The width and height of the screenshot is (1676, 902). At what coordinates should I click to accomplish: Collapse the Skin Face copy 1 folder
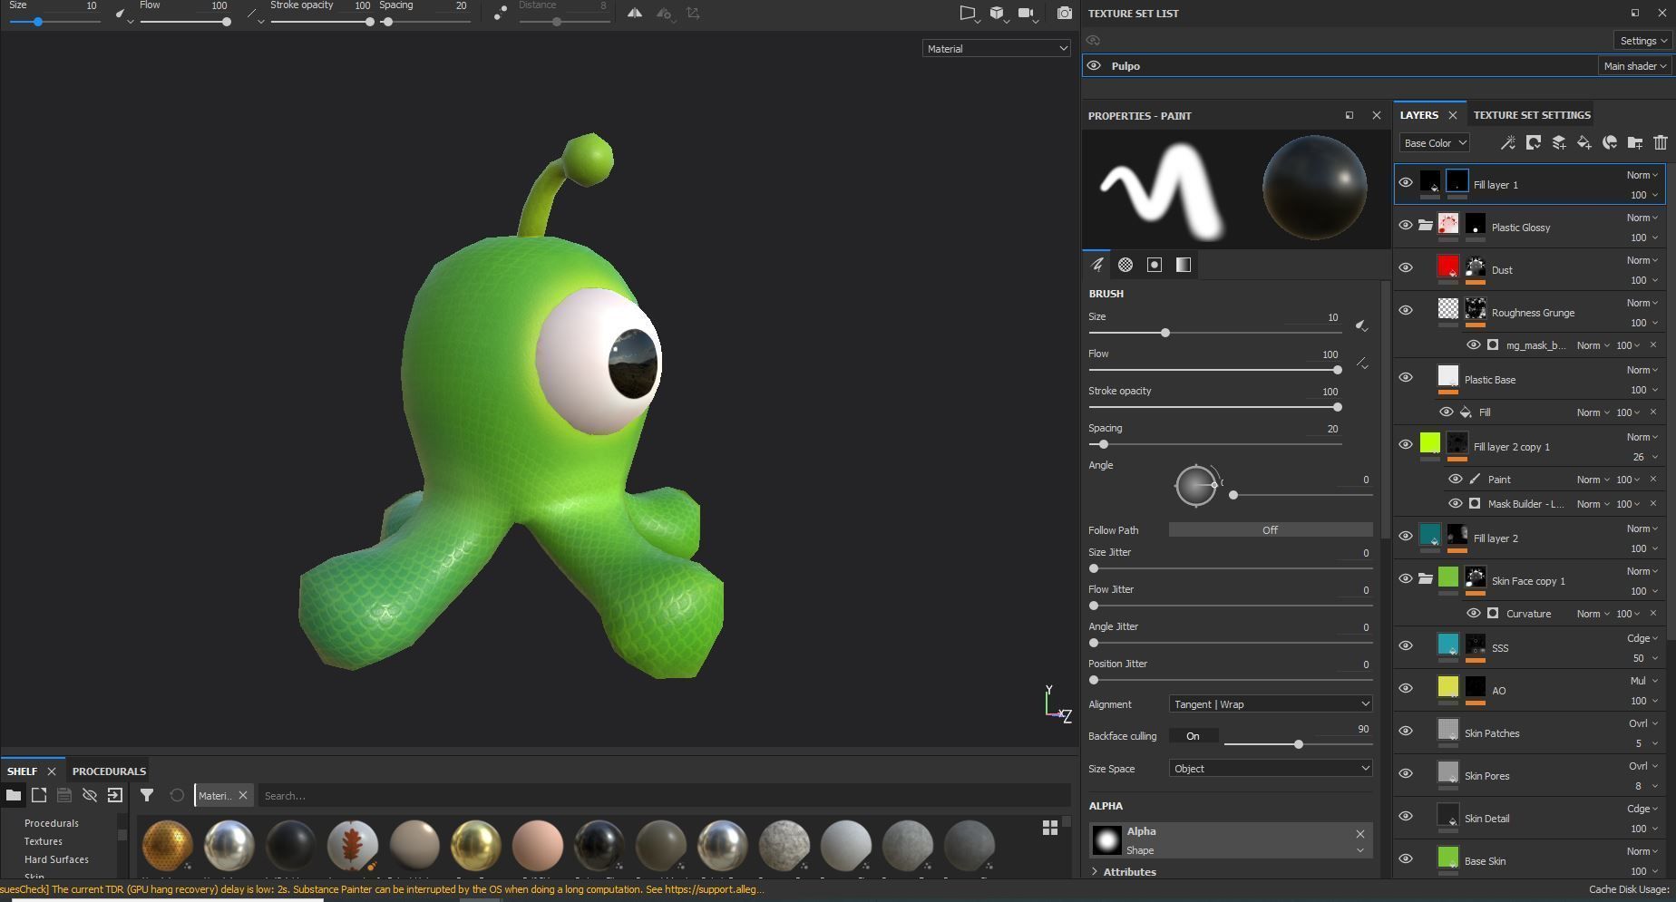coord(1425,578)
